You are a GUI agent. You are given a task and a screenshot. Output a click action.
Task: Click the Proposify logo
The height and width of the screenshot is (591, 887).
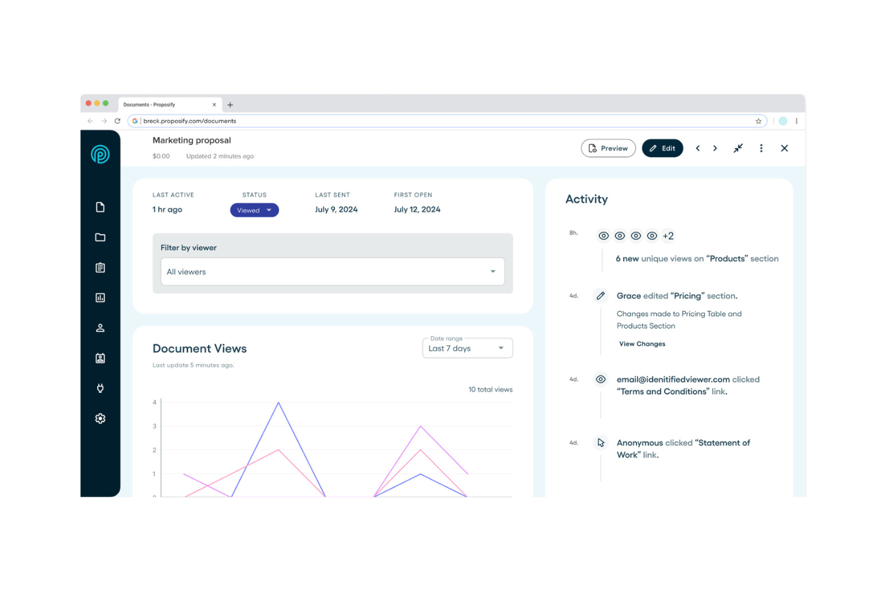[100, 154]
